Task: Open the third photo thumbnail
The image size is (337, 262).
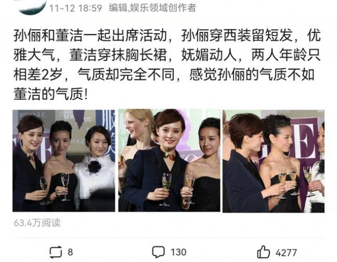Action: pos(273,161)
